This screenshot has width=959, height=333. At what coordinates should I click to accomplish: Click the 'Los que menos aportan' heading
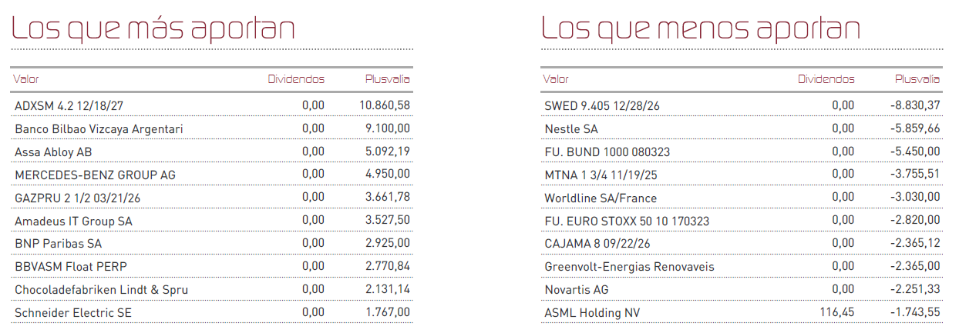[x=701, y=28]
